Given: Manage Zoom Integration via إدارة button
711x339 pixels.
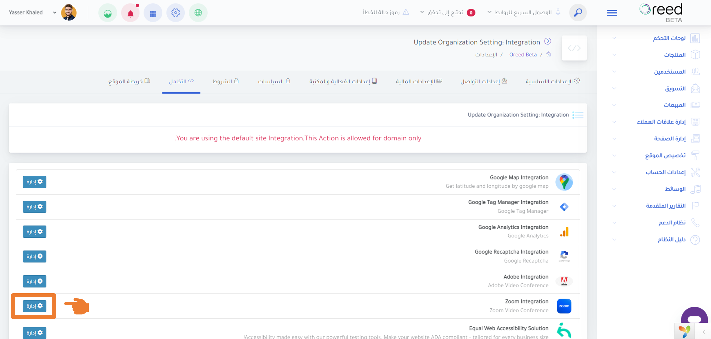Looking at the screenshot, I should pos(35,306).
